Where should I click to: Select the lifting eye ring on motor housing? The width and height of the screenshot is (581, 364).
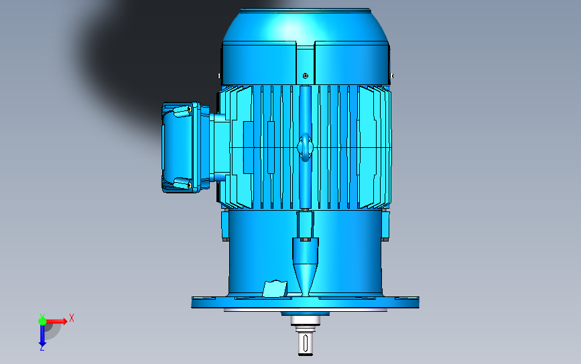pos(306,147)
